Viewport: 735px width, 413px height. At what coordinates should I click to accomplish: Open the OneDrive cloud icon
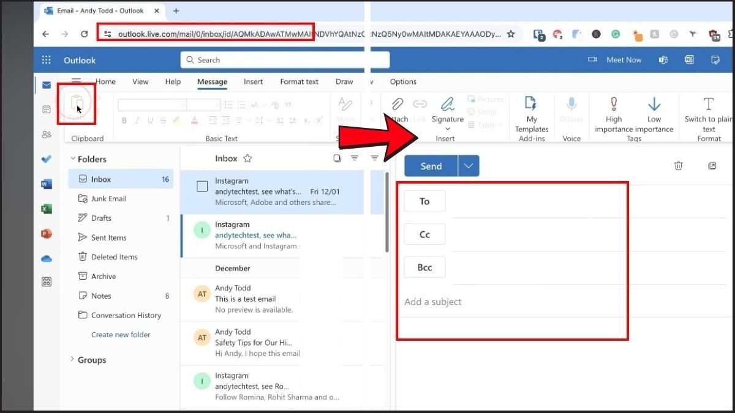(x=47, y=258)
